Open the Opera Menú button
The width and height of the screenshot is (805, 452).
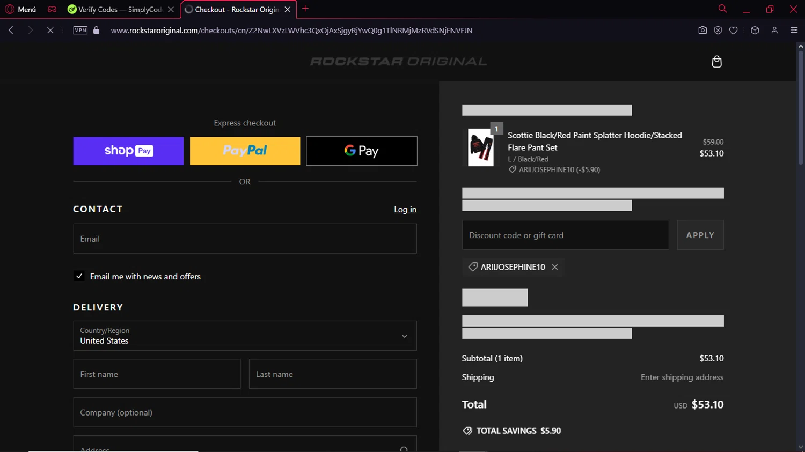[x=20, y=9]
